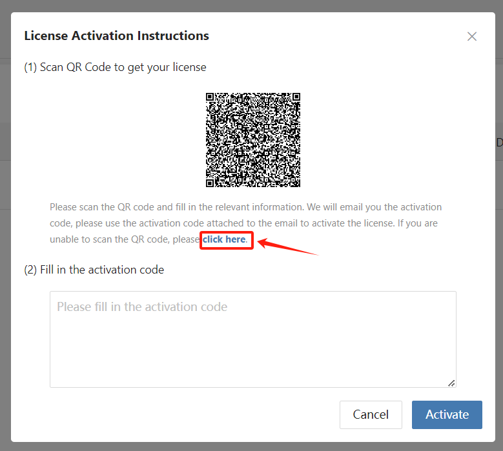
Task: Click the "License Activation Instructions" title
Action: click(116, 35)
